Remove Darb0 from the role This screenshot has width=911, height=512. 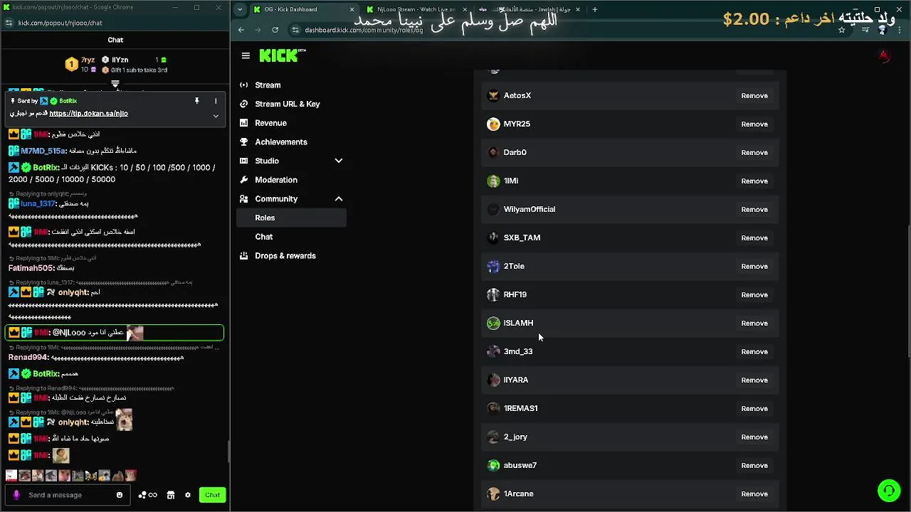754,152
